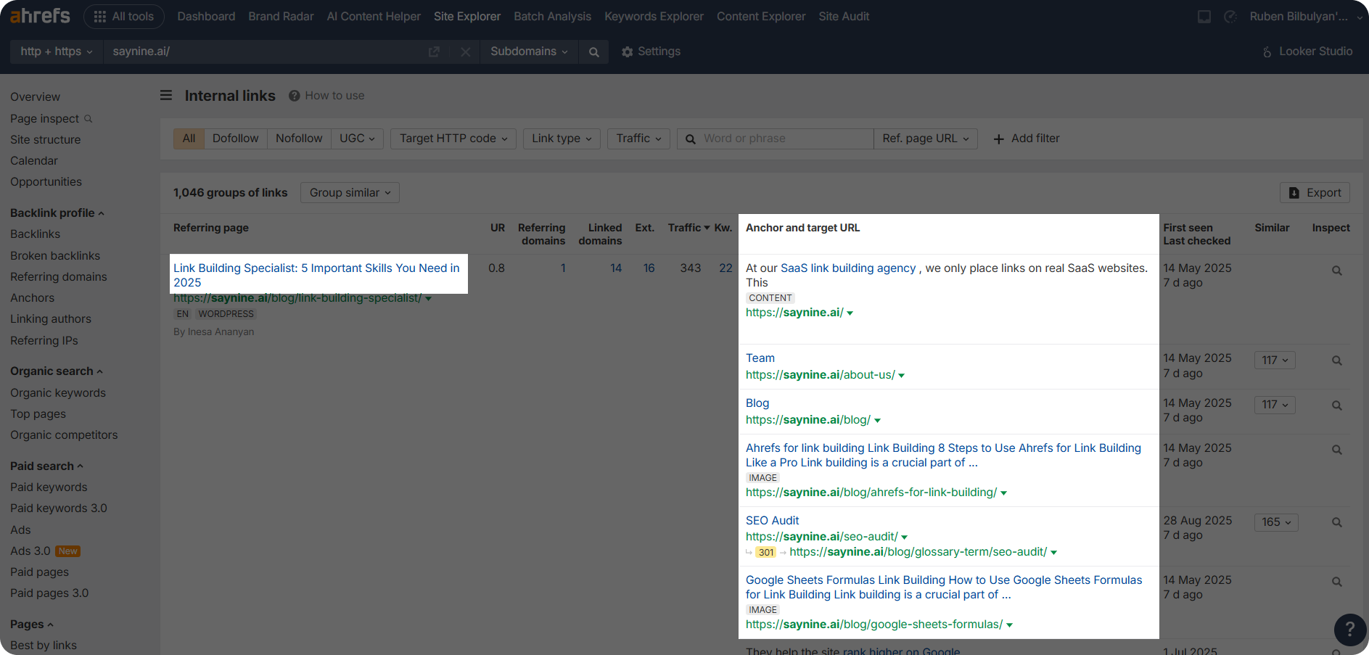This screenshot has height=655, width=1369.
Task: Click the search magnifier button in URL bar
Action: (x=594, y=52)
